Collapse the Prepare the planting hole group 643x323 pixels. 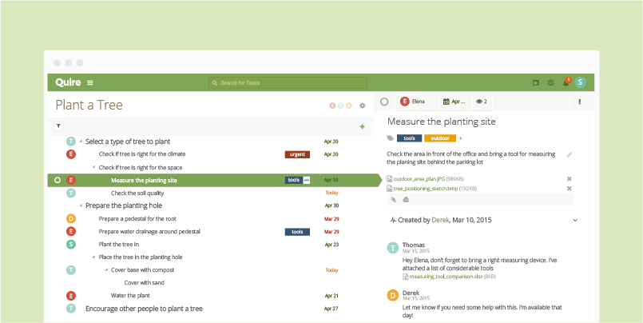tap(81, 205)
